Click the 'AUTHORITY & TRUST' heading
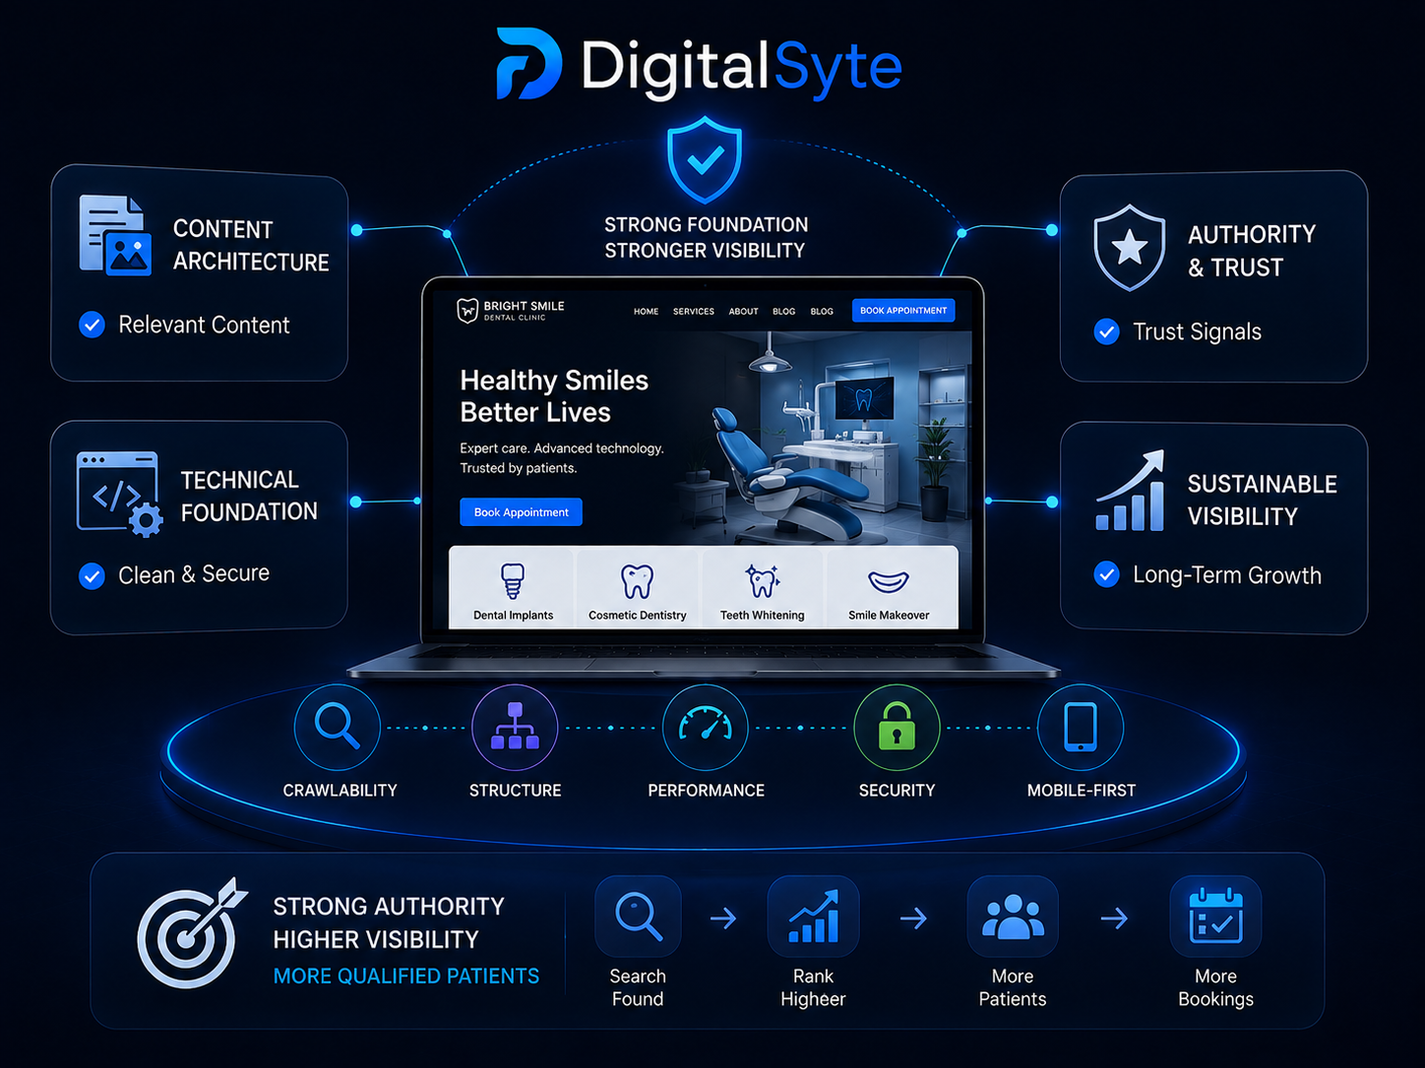 [1252, 251]
